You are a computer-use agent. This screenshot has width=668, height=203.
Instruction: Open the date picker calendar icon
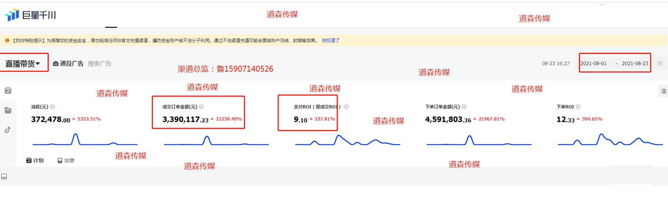[660, 63]
